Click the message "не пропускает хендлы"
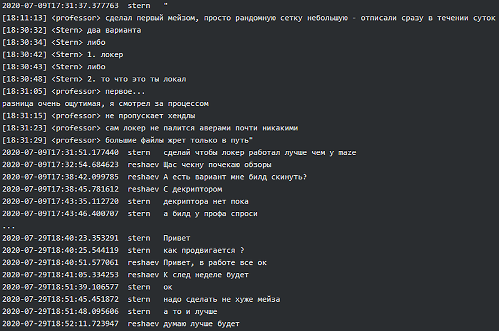The width and height of the screenshot is (499, 331). point(147,116)
